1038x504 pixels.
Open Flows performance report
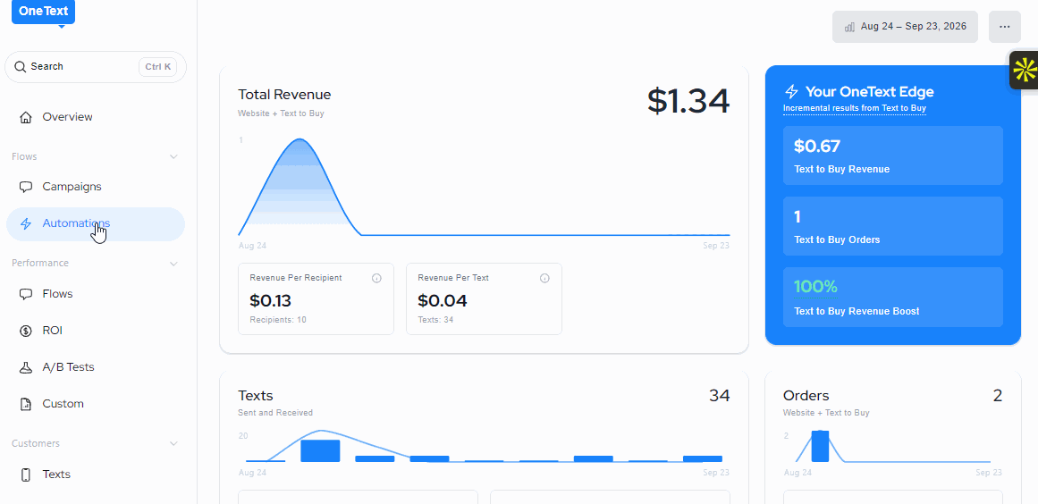click(96, 294)
